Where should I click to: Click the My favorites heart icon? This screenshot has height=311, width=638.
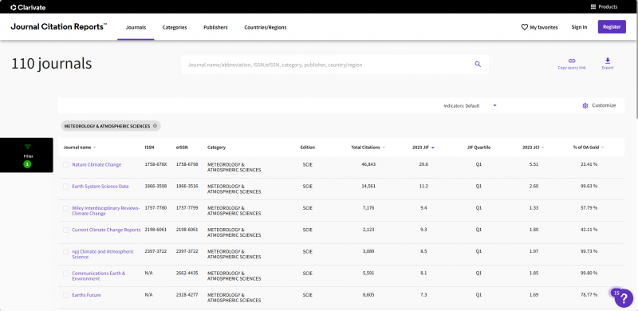pos(525,27)
